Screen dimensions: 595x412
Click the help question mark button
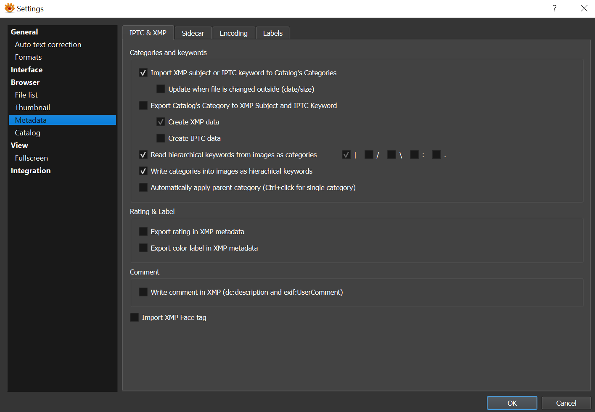[555, 8]
